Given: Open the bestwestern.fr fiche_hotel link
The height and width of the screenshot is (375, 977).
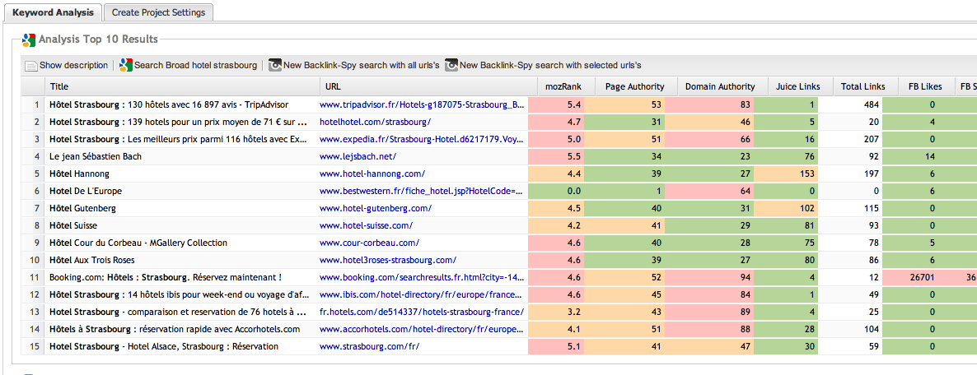Looking at the screenshot, I should 421,191.
